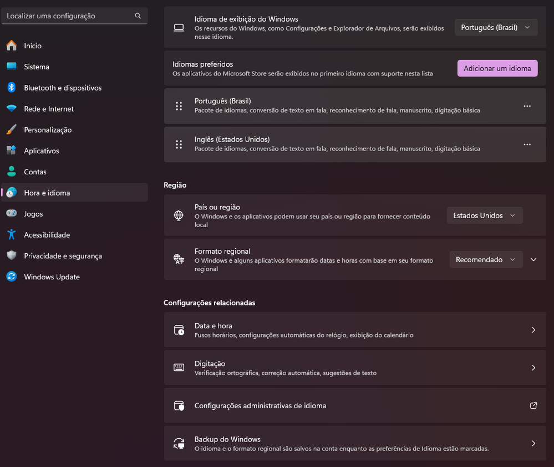The image size is (554, 467).
Task: Open the País ou região dropdown
Action: tap(485, 215)
